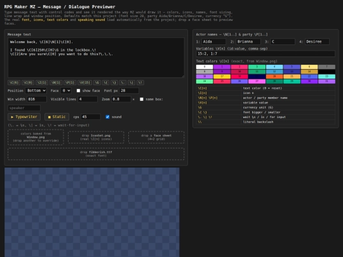Pick cyan text color swatch 23
Image resolution: width=343 pixels, height=257 pixels.
327,77
